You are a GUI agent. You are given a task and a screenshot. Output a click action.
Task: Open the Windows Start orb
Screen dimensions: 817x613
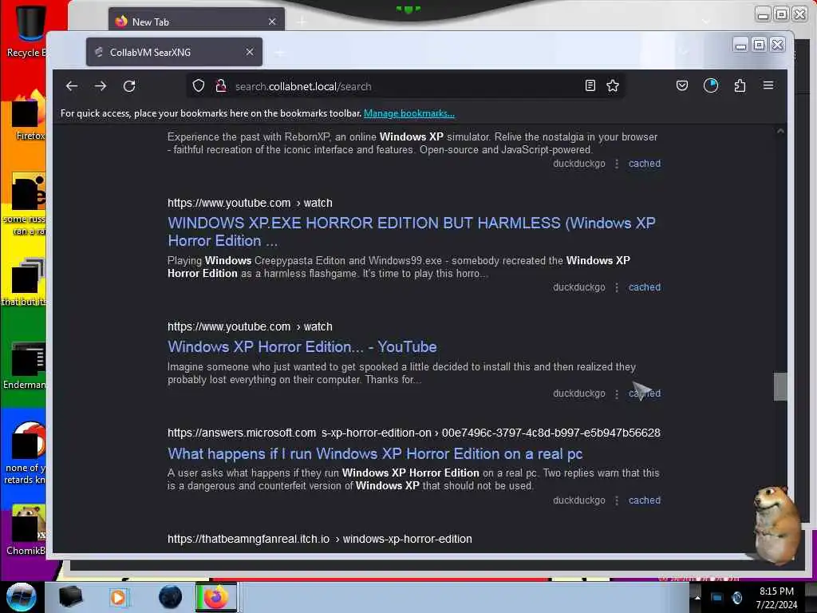21,597
